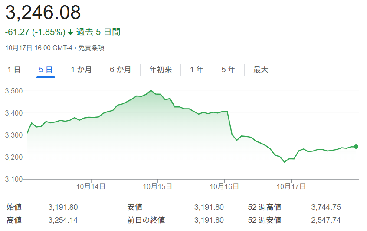The width and height of the screenshot is (367, 231).
Task: Open the 免責条項 disclaimer link
Action: click(x=91, y=48)
